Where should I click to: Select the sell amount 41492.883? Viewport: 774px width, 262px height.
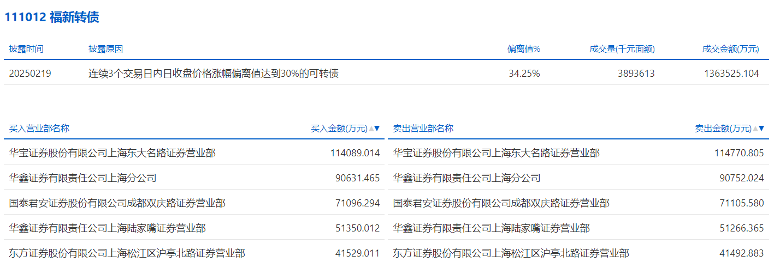741,253
